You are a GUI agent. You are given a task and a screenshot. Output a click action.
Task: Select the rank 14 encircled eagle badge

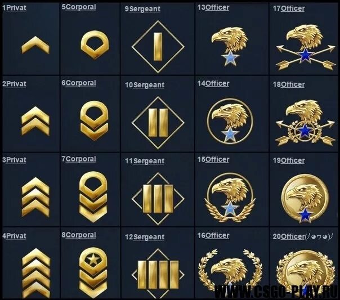coord(230,122)
